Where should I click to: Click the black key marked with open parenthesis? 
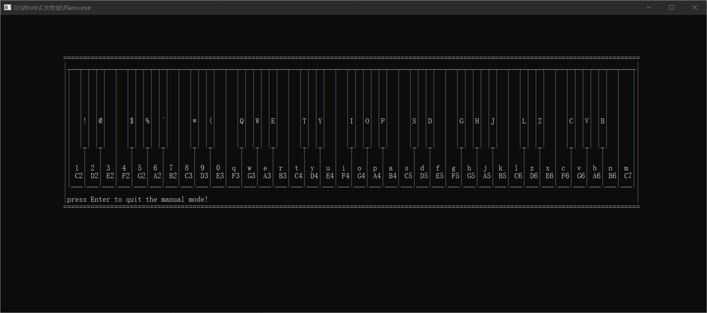point(210,110)
